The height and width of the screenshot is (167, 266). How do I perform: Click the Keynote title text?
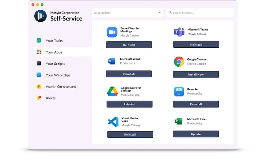point(192,89)
